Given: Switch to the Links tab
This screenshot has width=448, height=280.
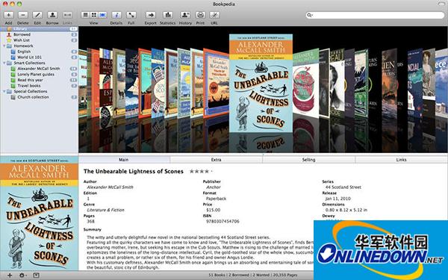Looking at the screenshot, I should tap(402, 160).
